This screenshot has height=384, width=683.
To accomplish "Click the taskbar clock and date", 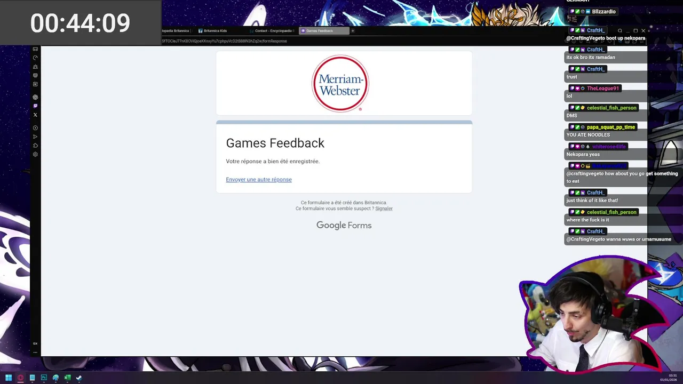I will pos(669,378).
